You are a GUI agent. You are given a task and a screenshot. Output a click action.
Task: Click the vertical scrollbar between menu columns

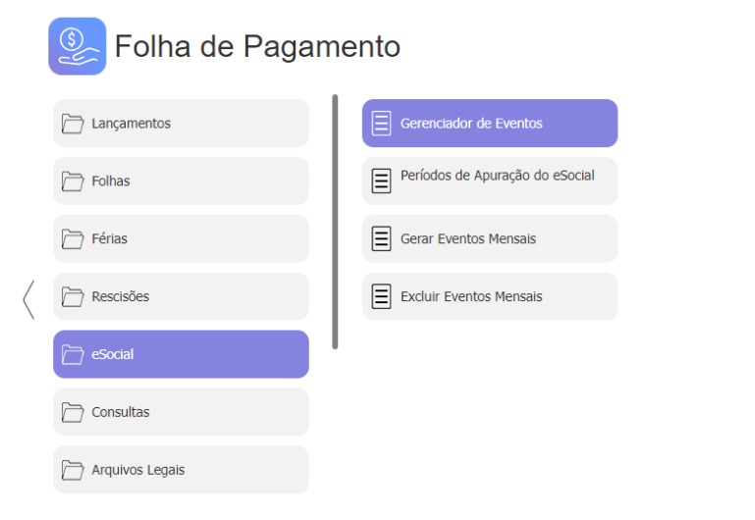coord(335,222)
